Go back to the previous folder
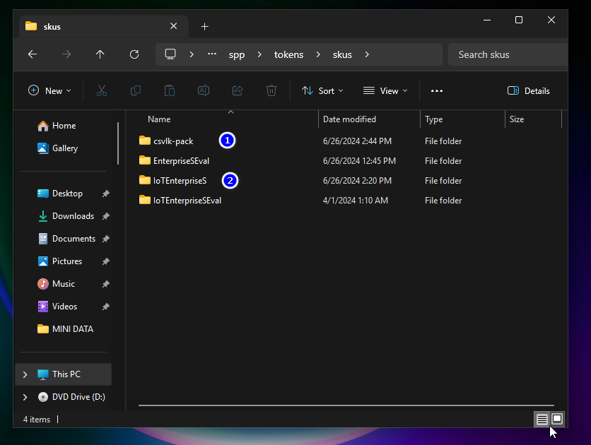This screenshot has width=591, height=445. tap(33, 54)
